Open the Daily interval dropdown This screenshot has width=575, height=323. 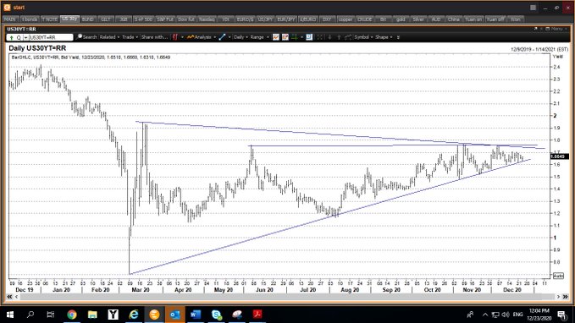click(x=241, y=37)
